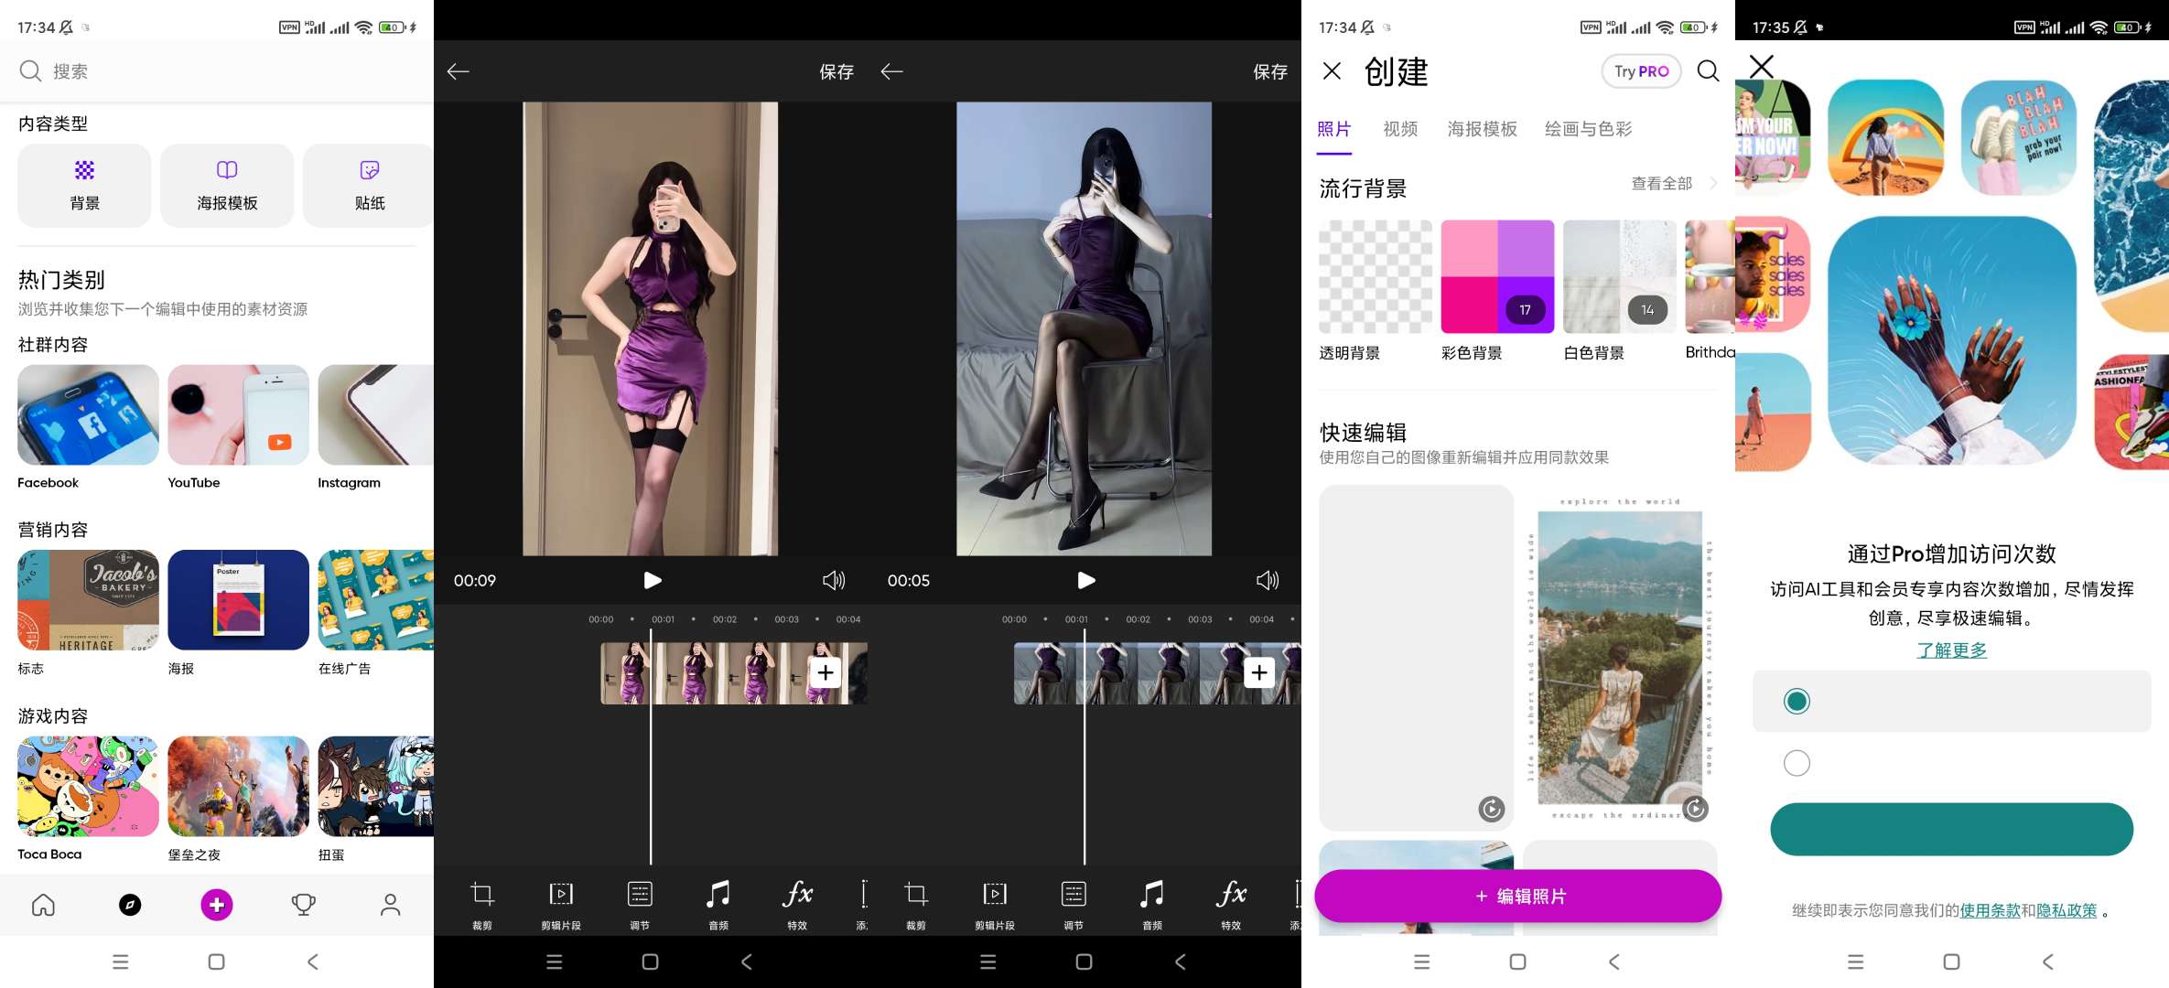This screenshot has height=988, width=2169.
Task: Tap the teal continue button on the Pro screen
Action: [1952, 829]
